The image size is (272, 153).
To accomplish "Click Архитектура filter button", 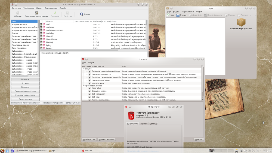I will (x=25, y=99).
